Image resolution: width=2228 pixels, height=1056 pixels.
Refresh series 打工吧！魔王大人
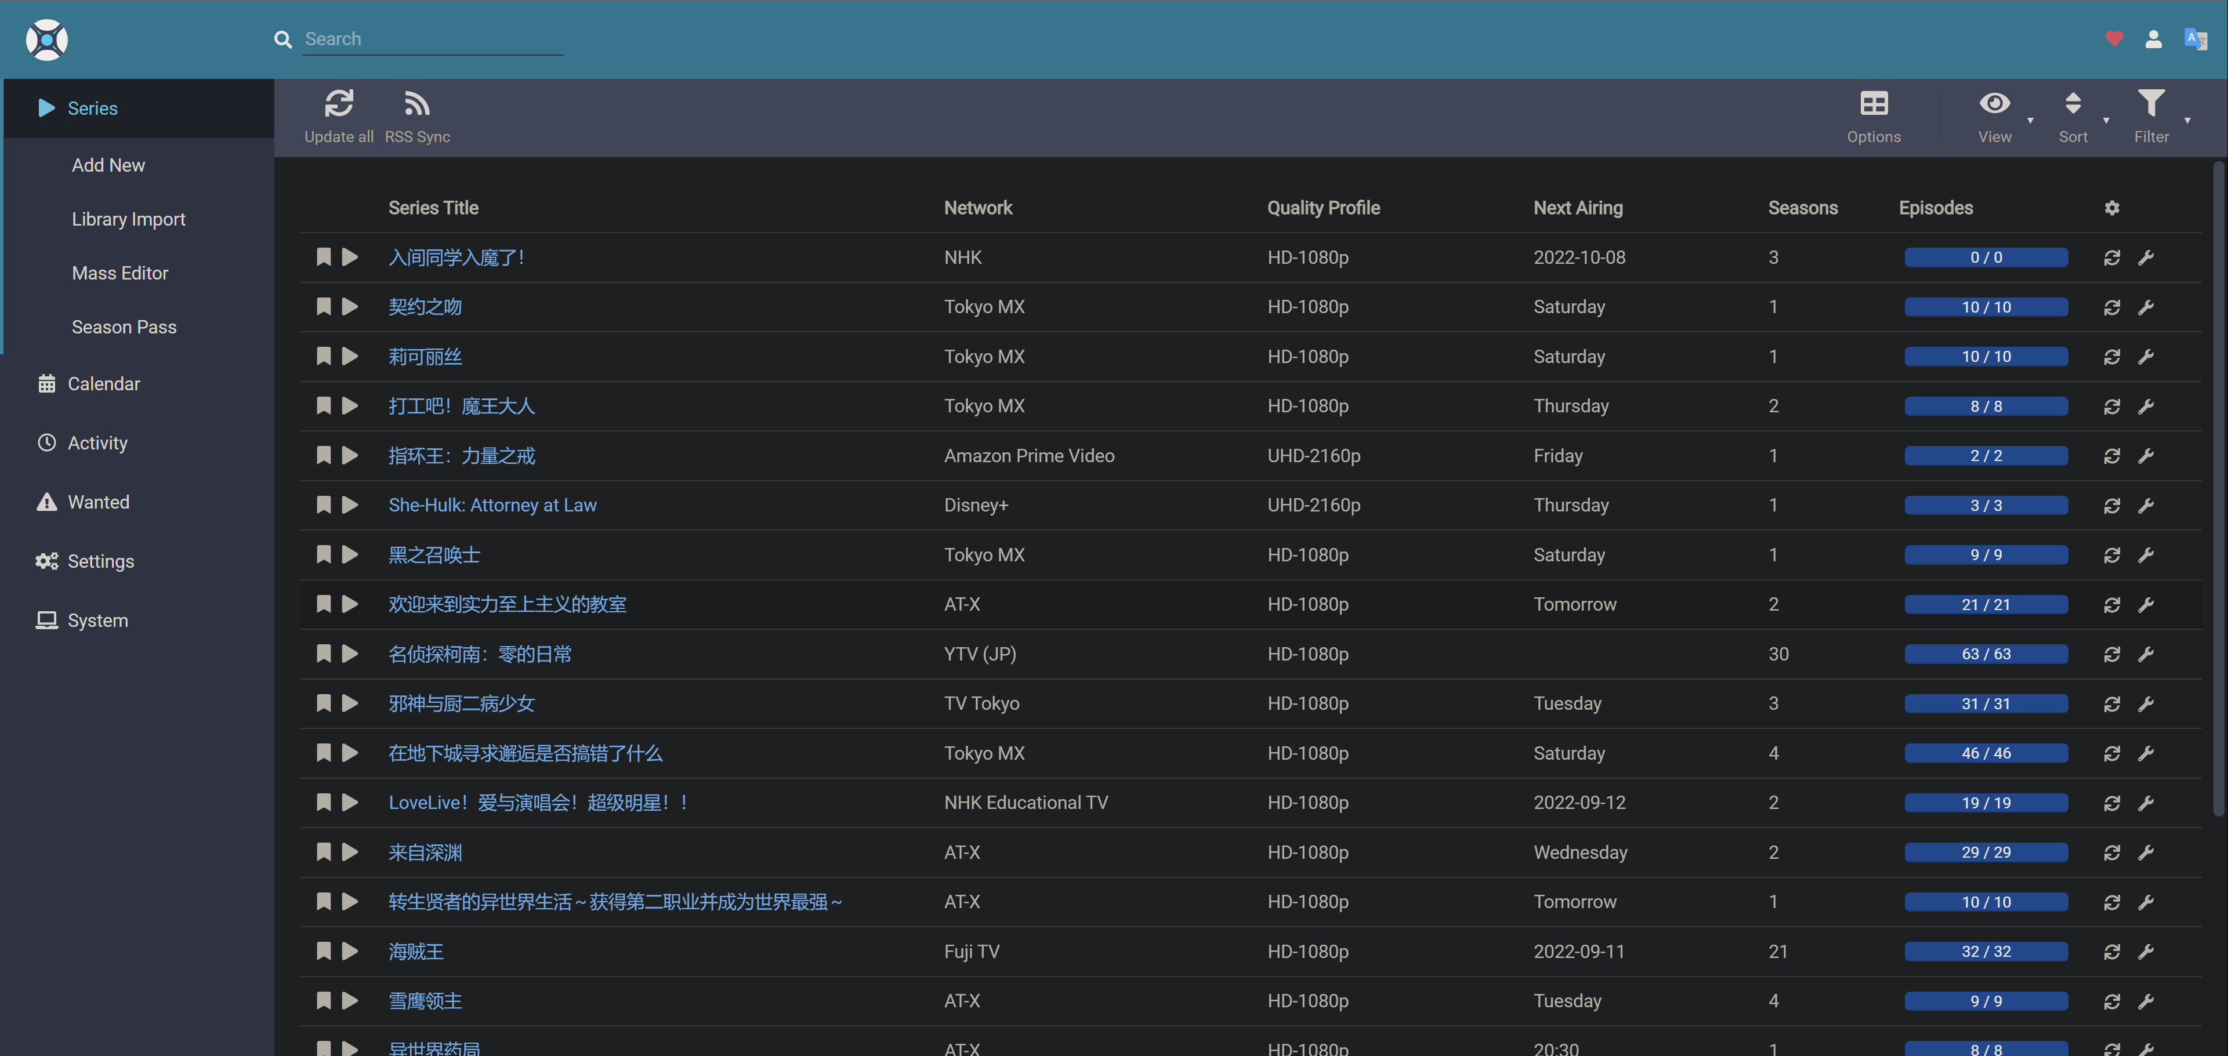pos(2112,405)
